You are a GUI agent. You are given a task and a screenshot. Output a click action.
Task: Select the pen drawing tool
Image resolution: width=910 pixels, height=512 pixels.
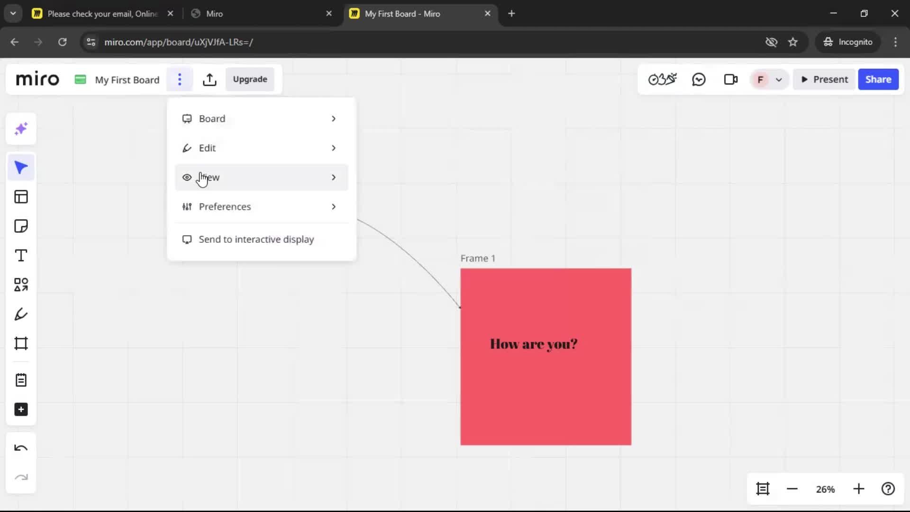tap(21, 314)
